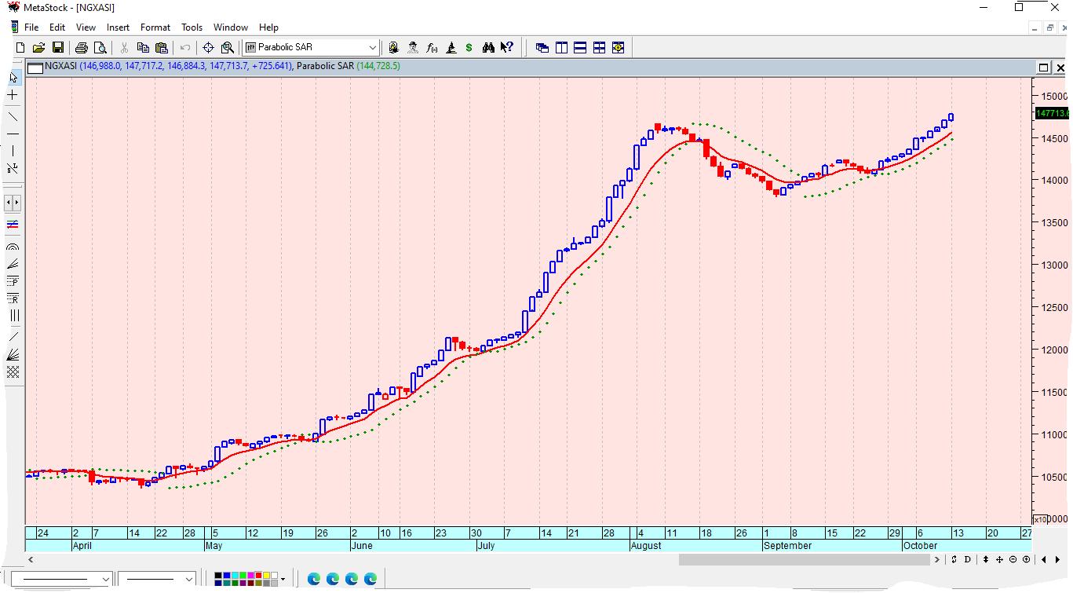
Task: Select the Fibonacci arcs drawing tool
Action: [x=13, y=247]
